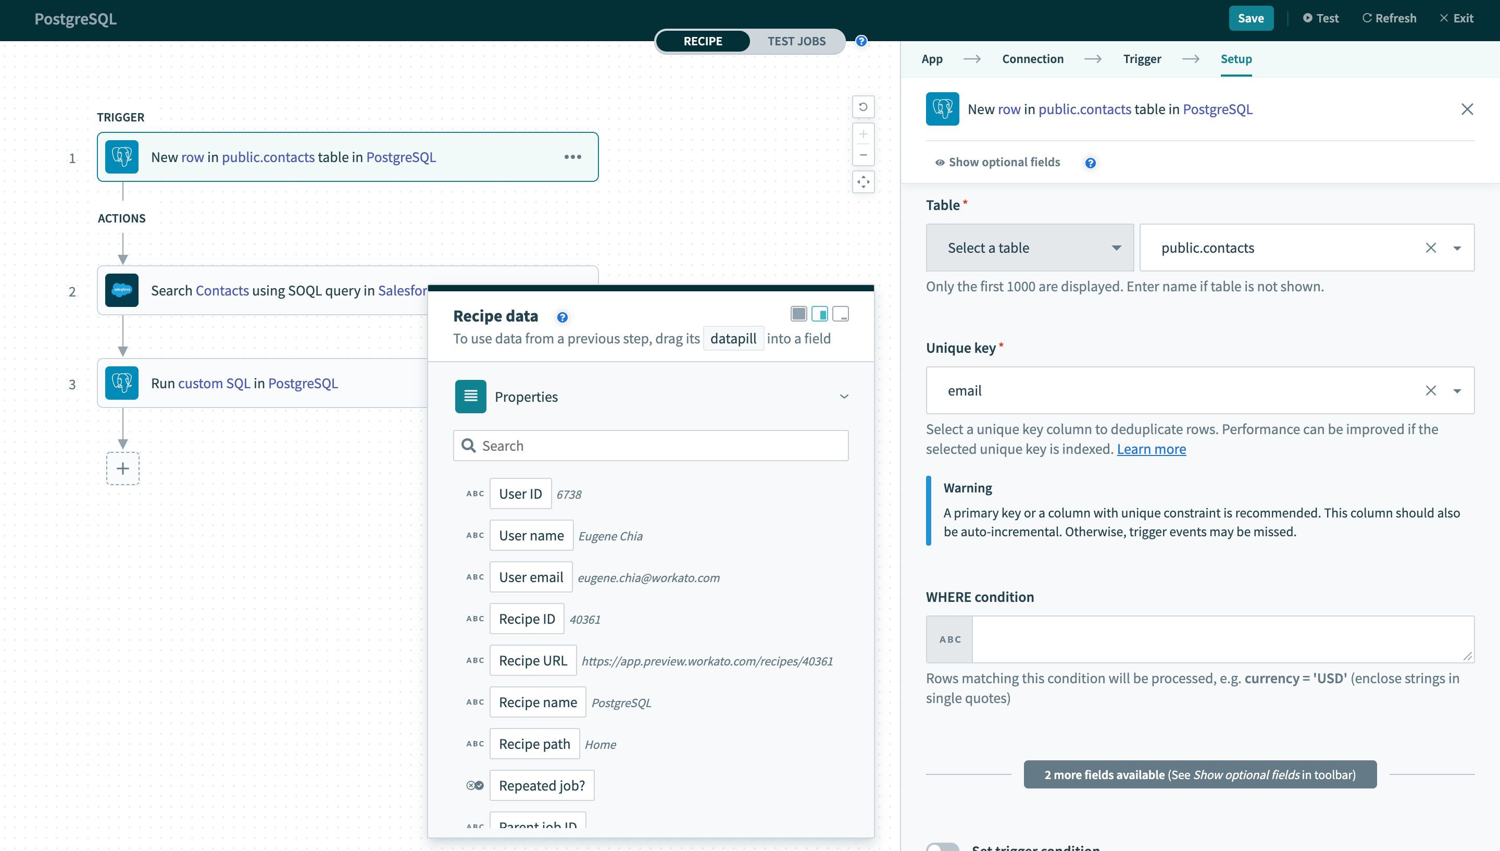Open the Unique key email dropdown

click(1457, 390)
